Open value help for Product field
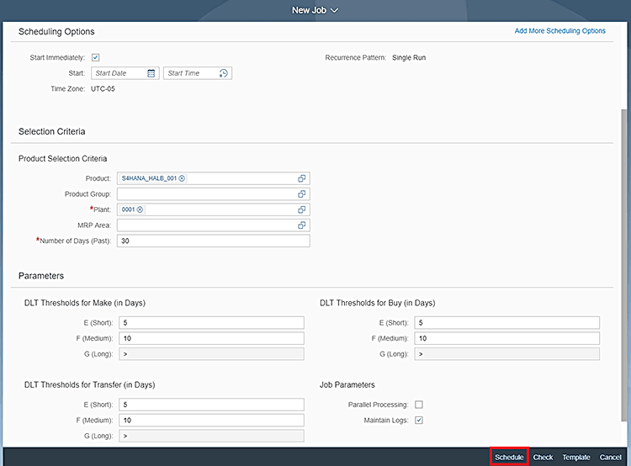631x466 pixels. pos(302,178)
